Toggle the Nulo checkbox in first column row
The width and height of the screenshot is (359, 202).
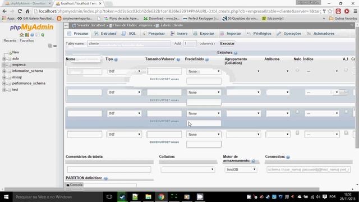click(x=297, y=70)
